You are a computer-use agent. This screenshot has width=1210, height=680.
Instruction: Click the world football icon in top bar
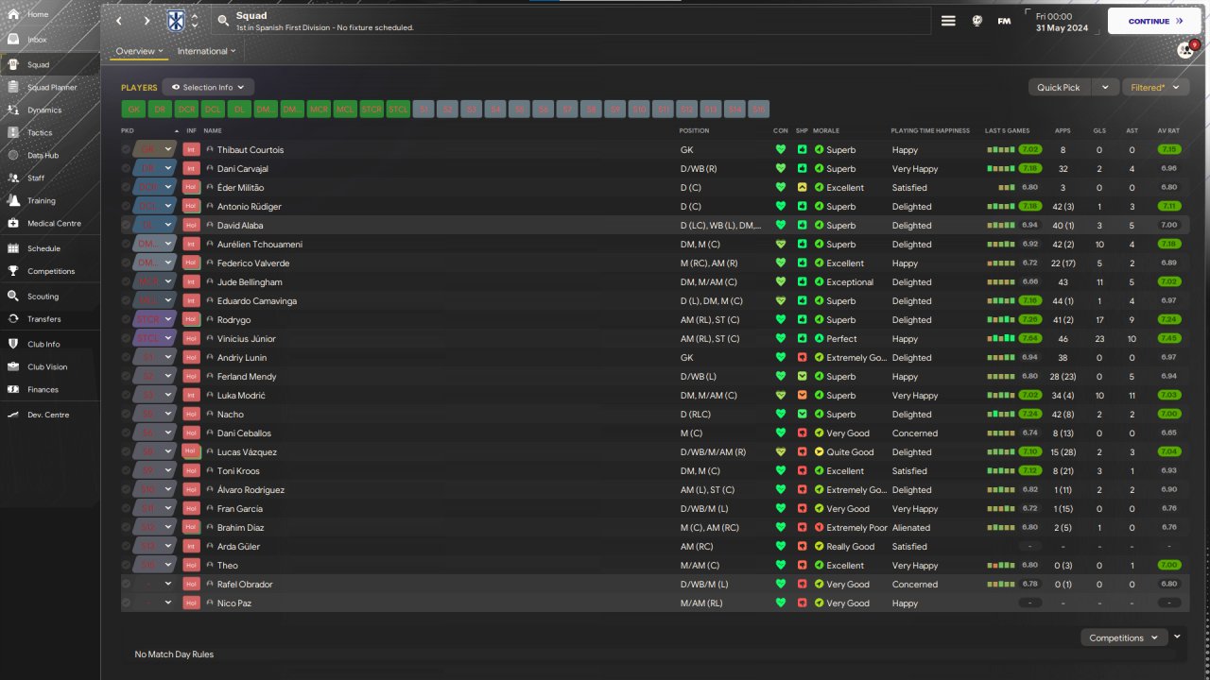tap(977, 21)
